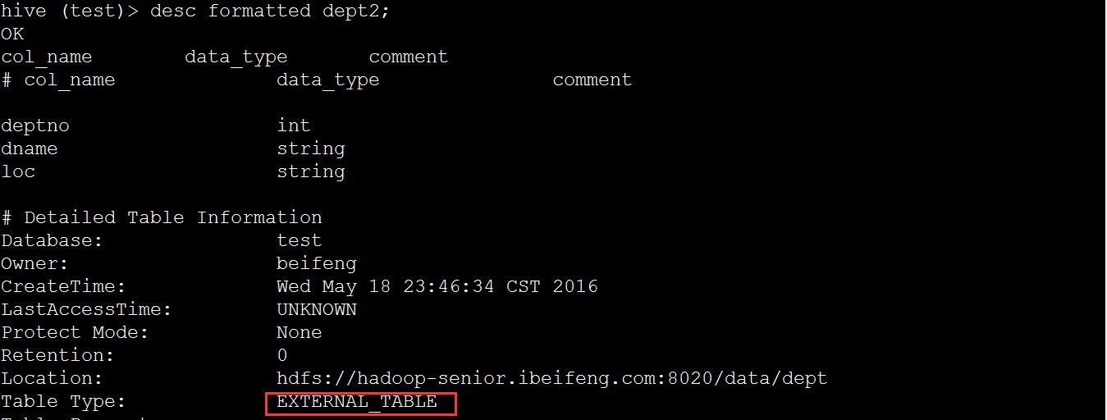Click the 'string' type beside loc
The width and height of the screenshot is (1107, 420).
coord(311,171)
